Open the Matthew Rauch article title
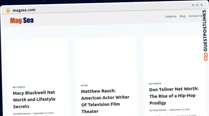209x116 pixels. pyautogui.click(x=105, y=101)
